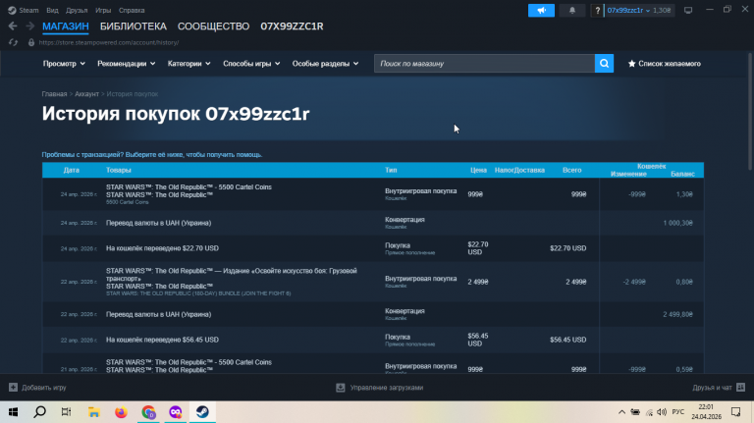Go back with the left arrow
Image resolution: width=754 pixels, height=423 pixels.
[13, 26]
